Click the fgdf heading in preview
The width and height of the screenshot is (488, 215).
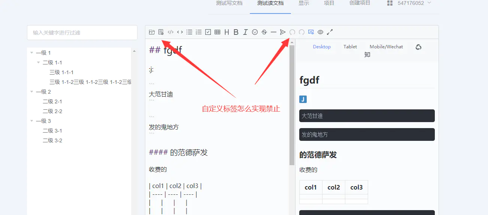[310, 80]
